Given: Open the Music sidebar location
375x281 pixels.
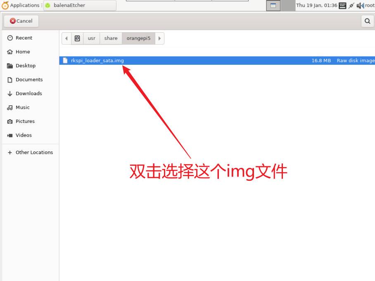Looking at the screenshot, I should pyautogui.click(x=31, y=107).
